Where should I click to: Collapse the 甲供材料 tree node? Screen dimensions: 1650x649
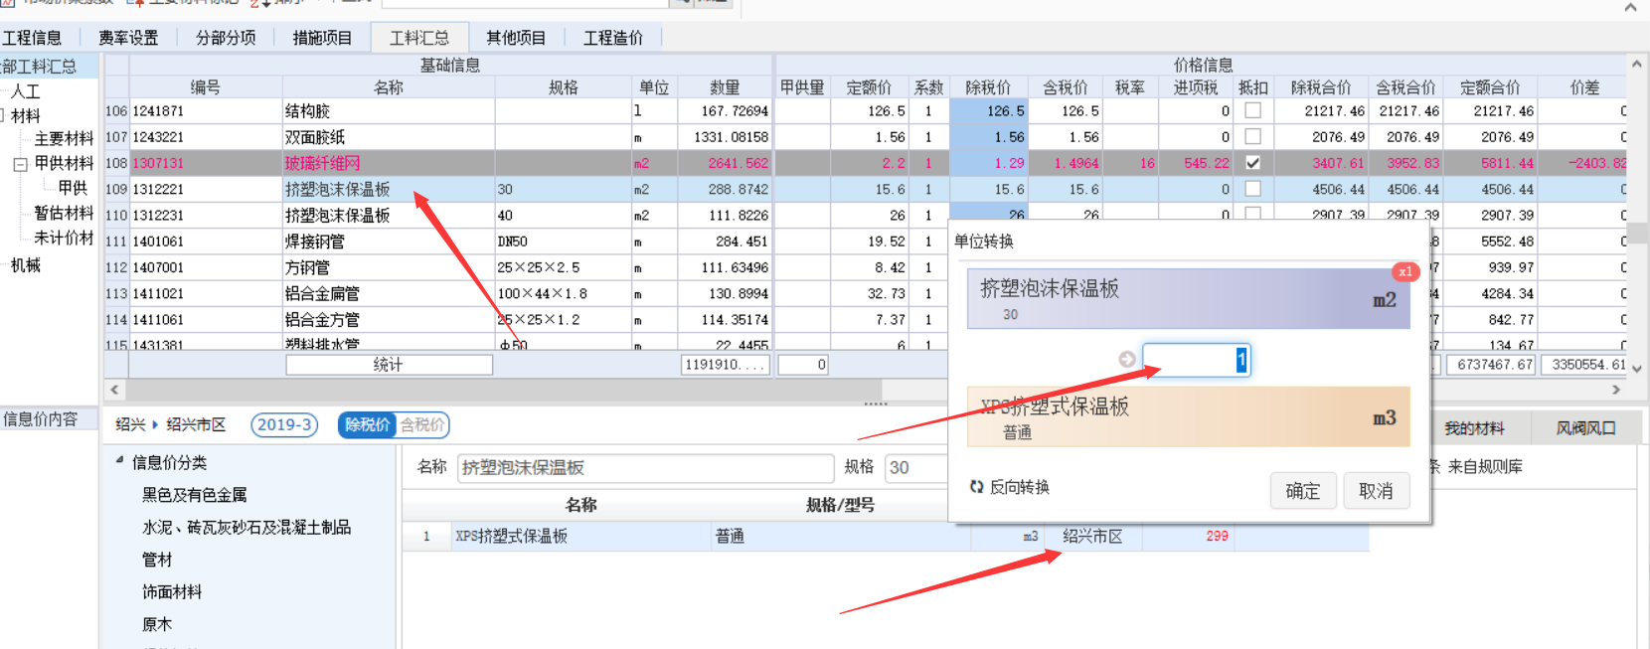pyautogui.click(x=20, y=164)
